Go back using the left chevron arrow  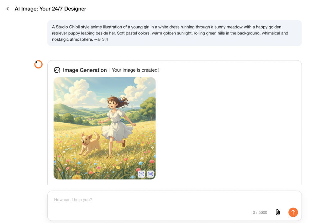[8, 8]
